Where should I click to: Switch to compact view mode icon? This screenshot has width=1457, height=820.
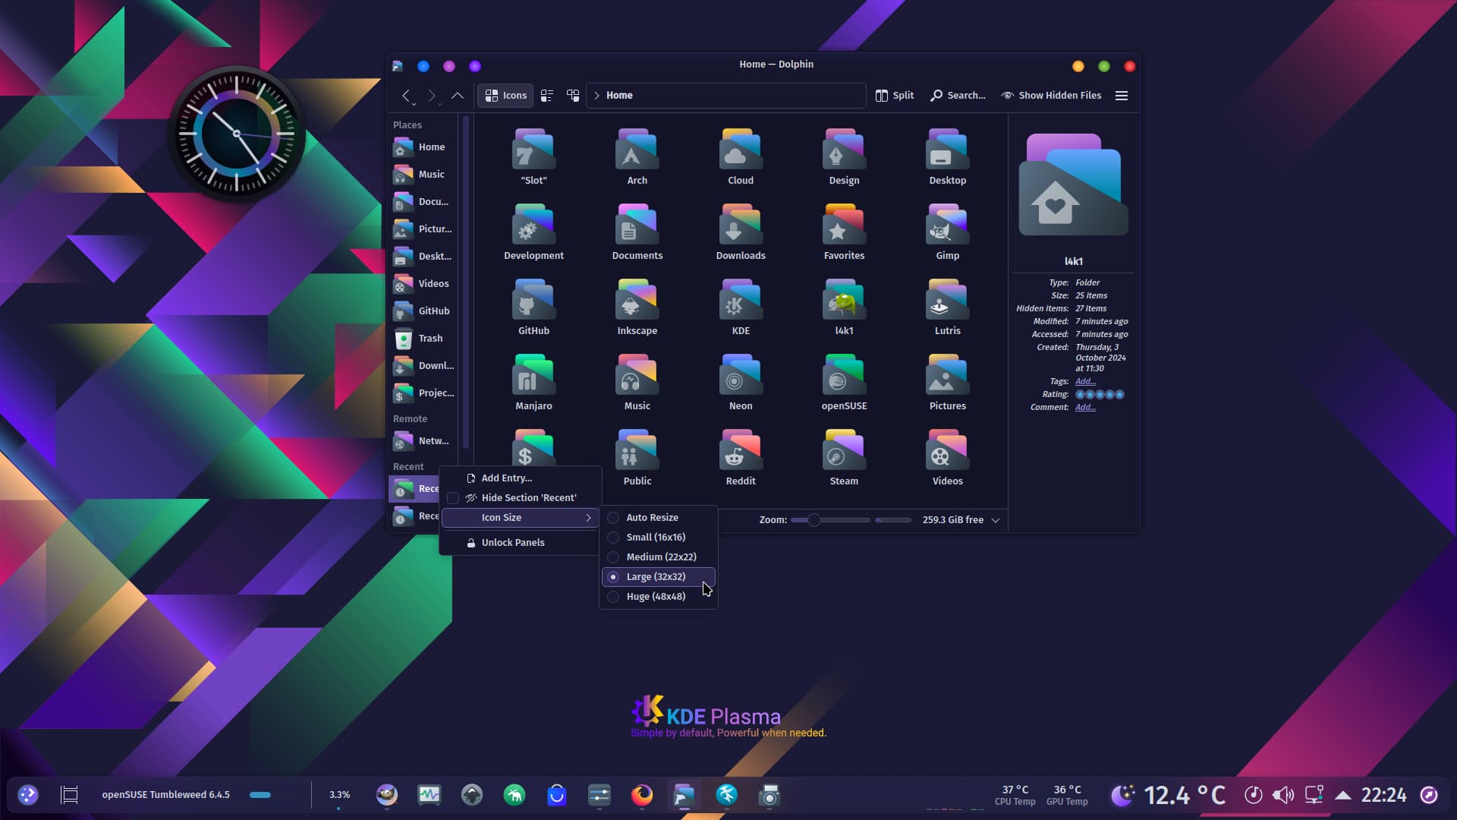click(547, 96)
